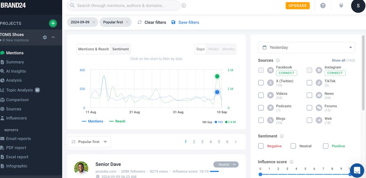This screenshot has width=366, height=178.
Task: Open the help question mark icon
Action: point(323,5)
